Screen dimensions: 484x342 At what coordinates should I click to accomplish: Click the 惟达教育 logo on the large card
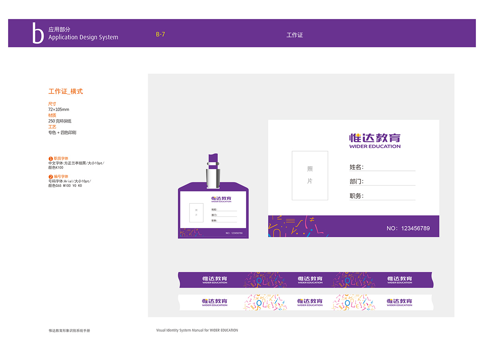(375, 141)
